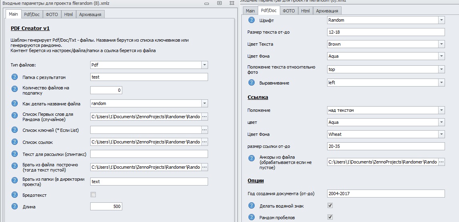The width and height of the screenshot is (459, 222).
Task: Click help icon beside Выравнивание
Action: click(252, 83)
